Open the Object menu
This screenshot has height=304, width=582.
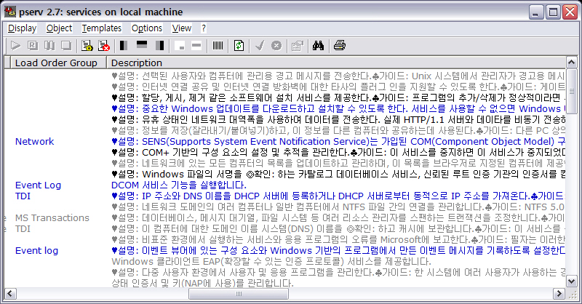pyautogui.click(x=59, y=28)
